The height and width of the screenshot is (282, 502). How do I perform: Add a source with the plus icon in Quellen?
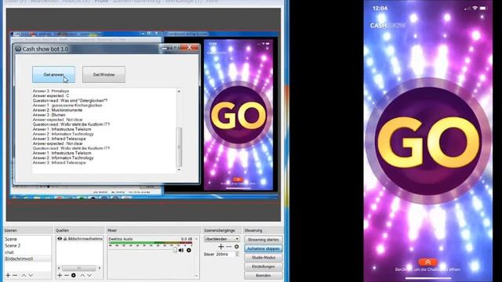point(60,275)
